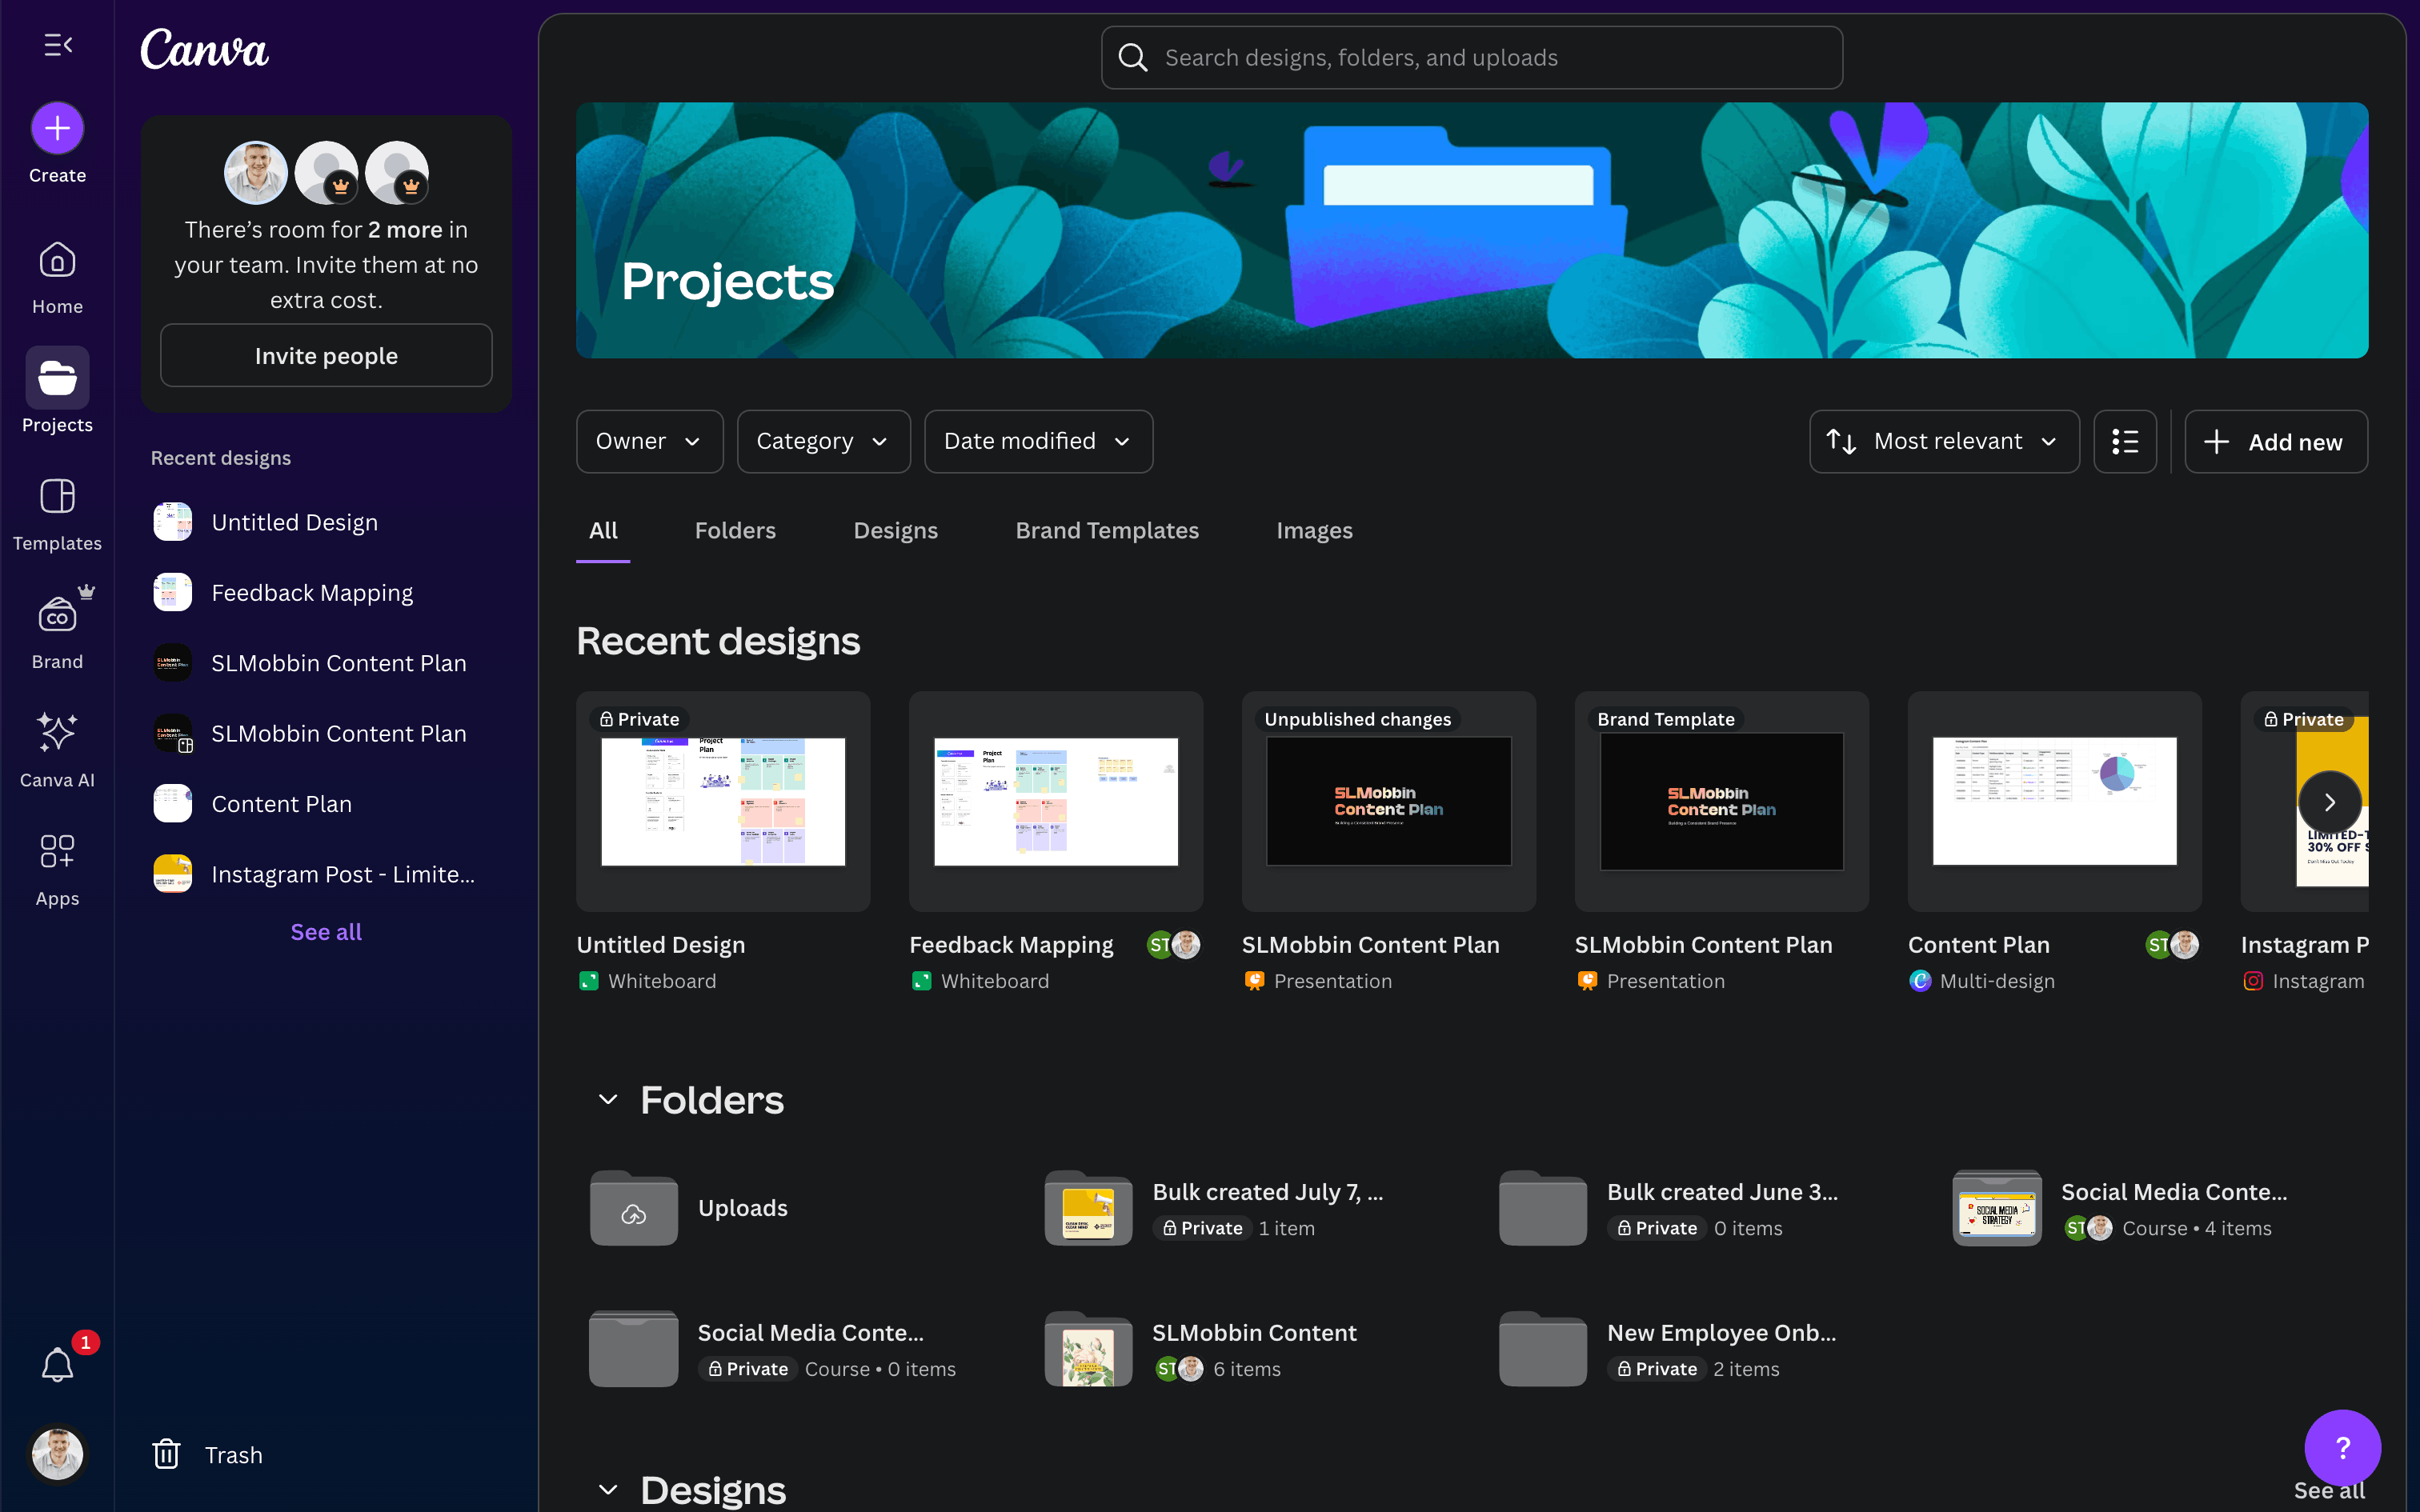Screen dimensions: 2420x1512
Task: Click See all recent designs link
Action: [x=326, y=931]
